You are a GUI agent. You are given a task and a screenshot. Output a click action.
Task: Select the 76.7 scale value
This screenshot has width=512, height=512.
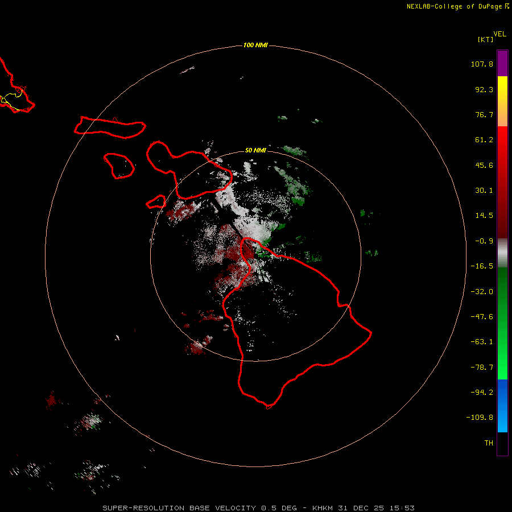coord(484,114)
